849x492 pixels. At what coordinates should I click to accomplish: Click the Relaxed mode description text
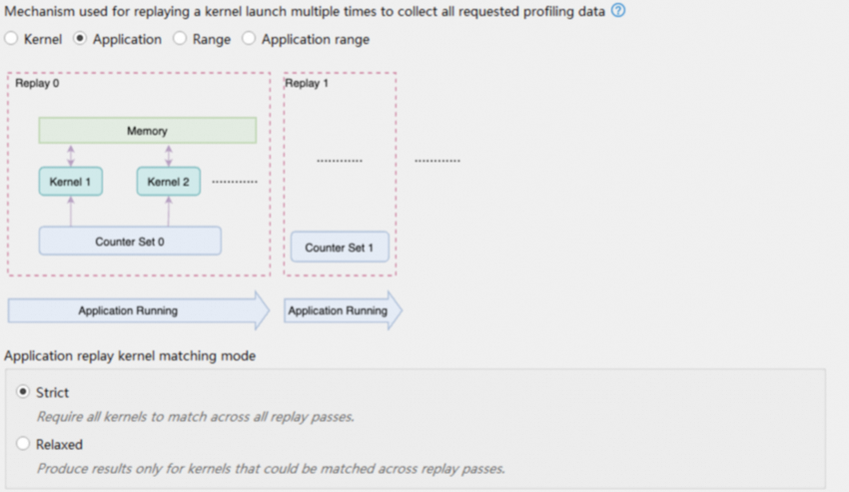270,467
